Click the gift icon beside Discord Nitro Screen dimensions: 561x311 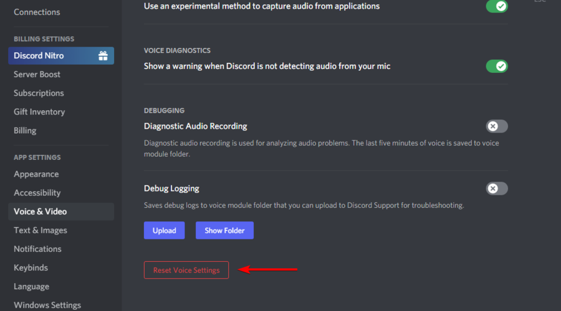click(103, 56)
